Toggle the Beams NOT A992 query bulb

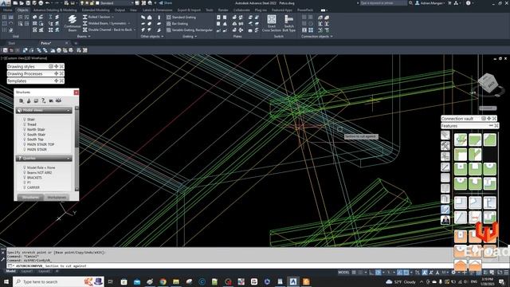(25, 172)
